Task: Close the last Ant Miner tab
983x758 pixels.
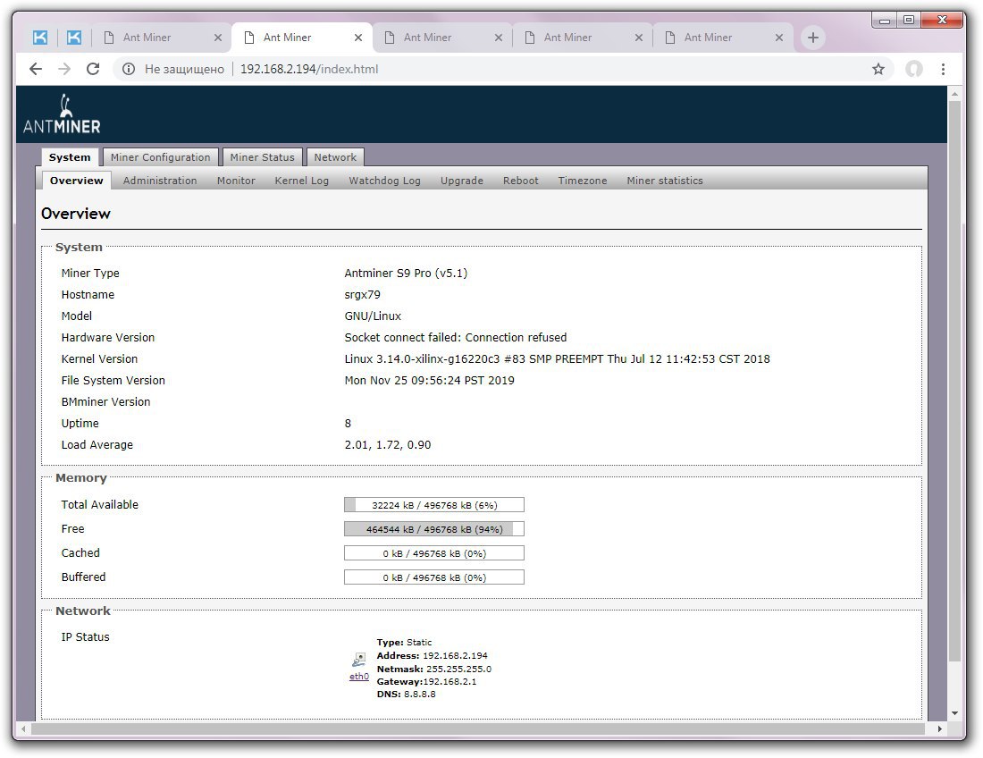Action: tap(779, 38)
